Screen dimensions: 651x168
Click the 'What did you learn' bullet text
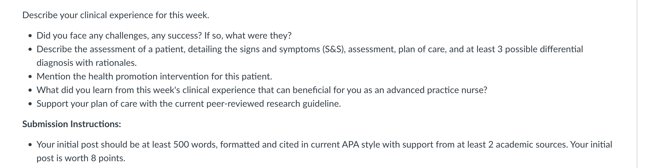tap(262, 90)
